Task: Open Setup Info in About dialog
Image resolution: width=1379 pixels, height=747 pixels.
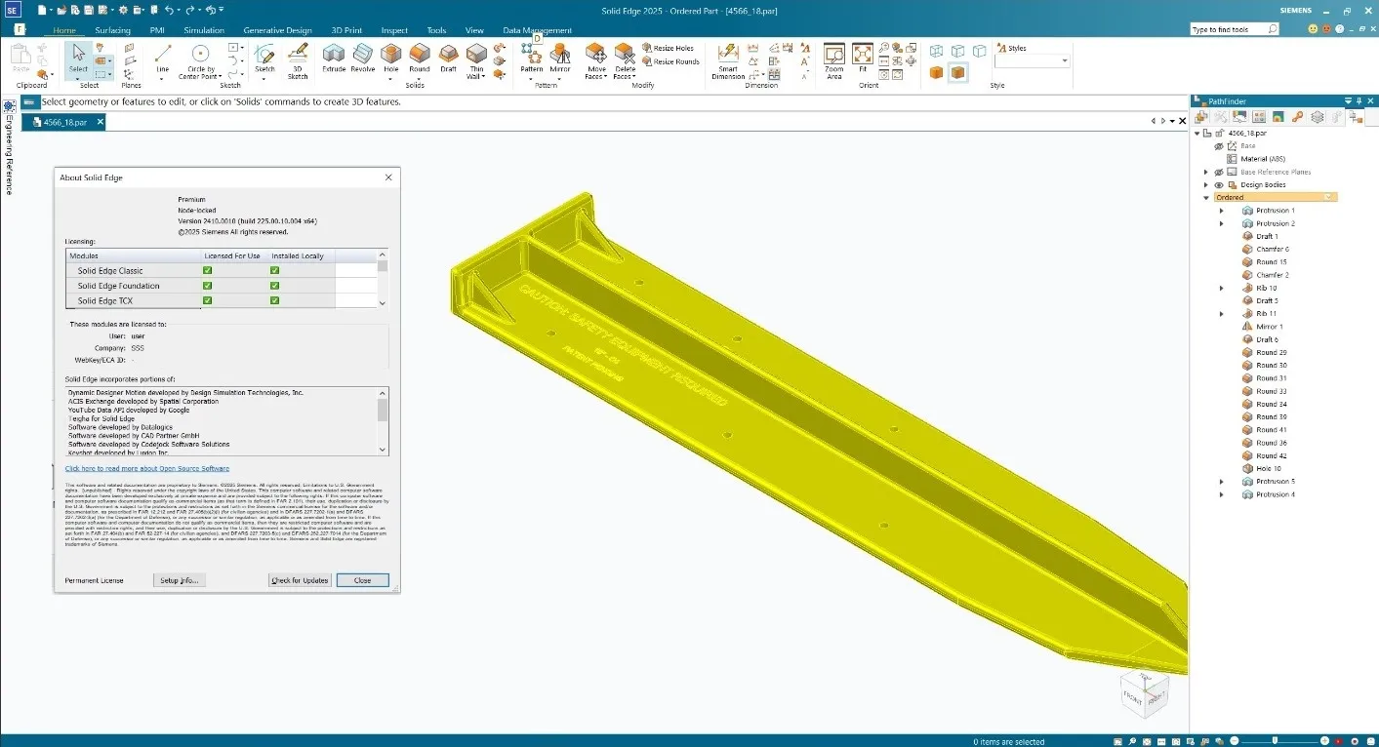Action: pos(180,580)
